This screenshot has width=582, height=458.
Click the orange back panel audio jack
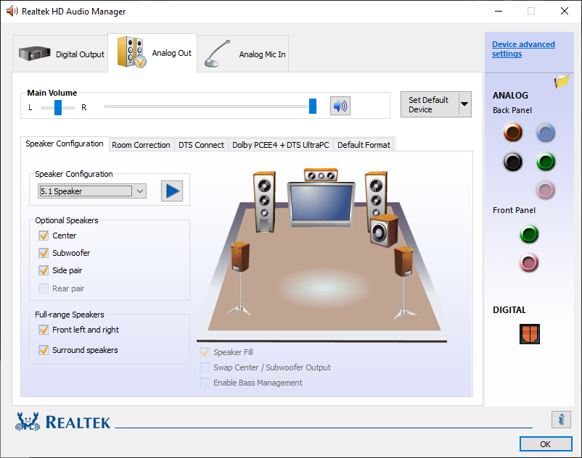pyautogui.click(x=512, y=133)
